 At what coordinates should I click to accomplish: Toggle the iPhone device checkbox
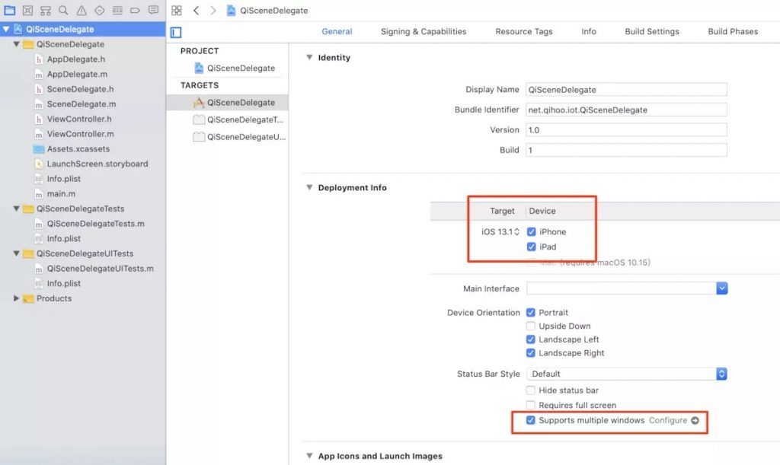pos(531,231)
